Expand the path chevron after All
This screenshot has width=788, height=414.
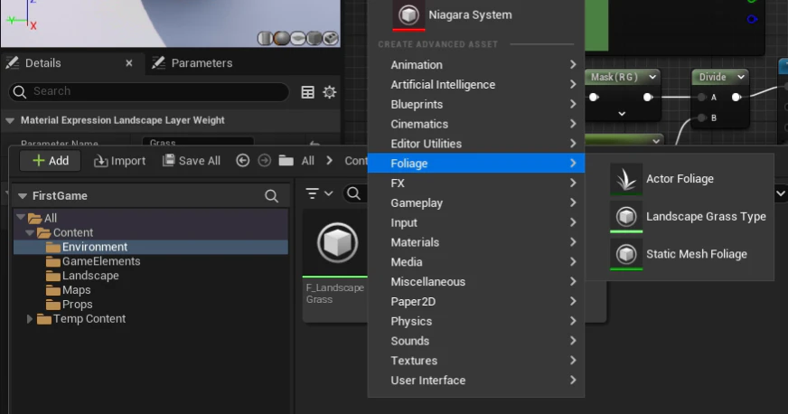click(x=329, y=161)
